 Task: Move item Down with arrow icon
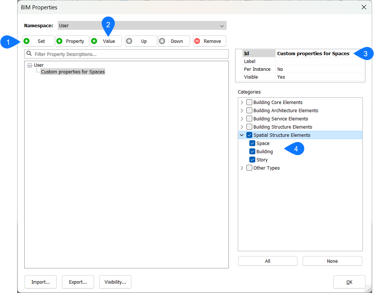click(162, 41)
